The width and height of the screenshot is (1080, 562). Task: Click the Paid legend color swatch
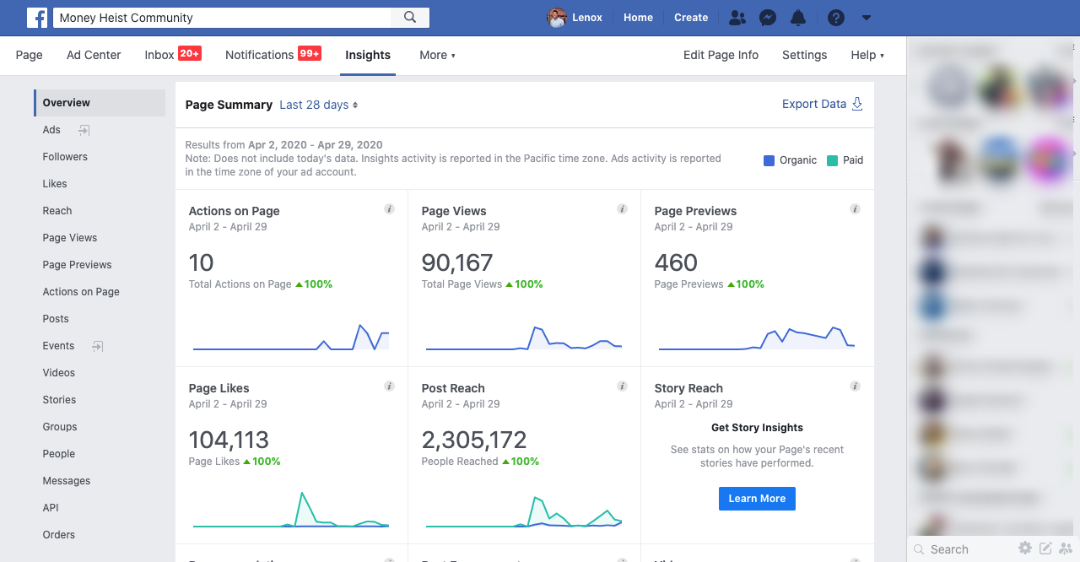coord(832,160)
